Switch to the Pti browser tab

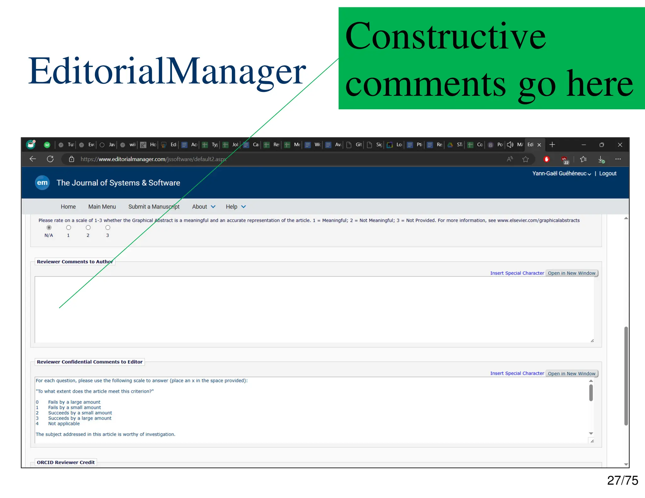coord(415,144)
